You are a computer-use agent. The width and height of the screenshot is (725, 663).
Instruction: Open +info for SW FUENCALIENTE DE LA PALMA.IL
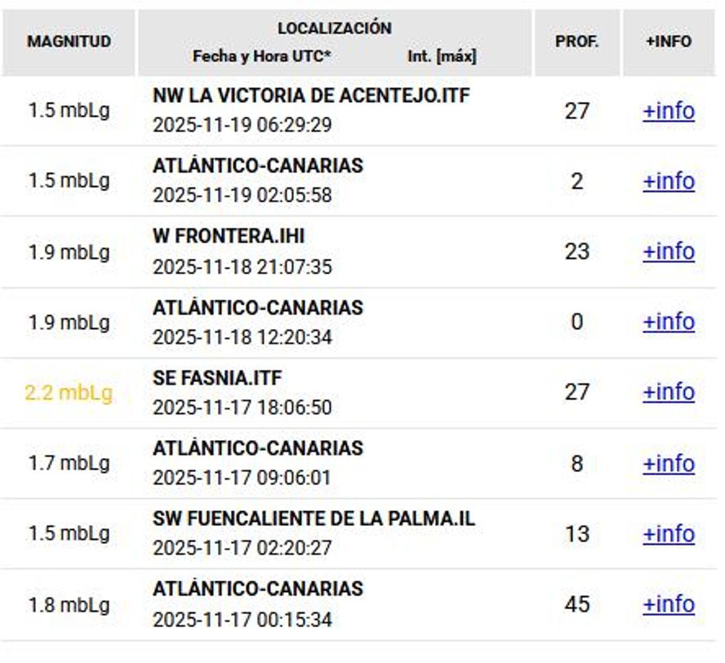(x=668, y=533)
